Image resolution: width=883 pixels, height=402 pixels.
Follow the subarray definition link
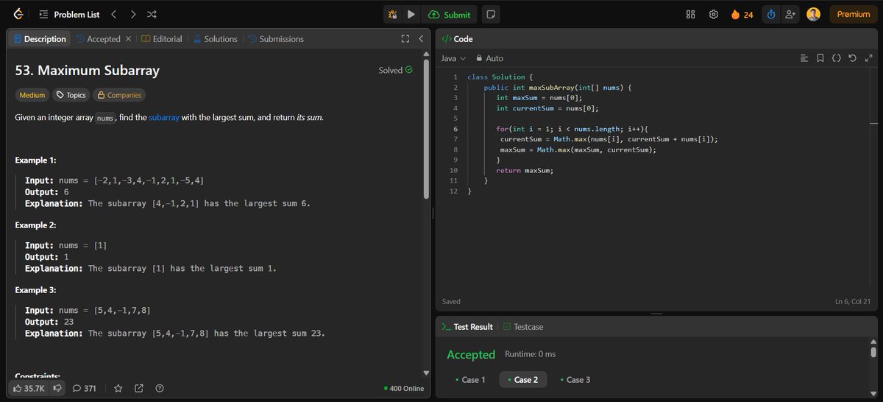pyautogui.click(x=164, y=117)
